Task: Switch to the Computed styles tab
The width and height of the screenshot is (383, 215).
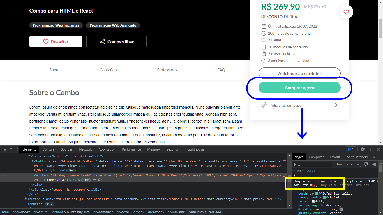Action: (317, 157)
